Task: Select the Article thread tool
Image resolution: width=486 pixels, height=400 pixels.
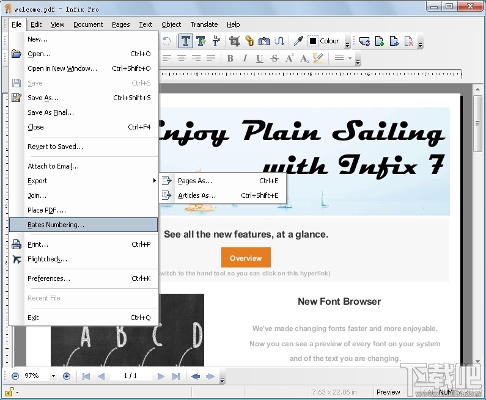Action: (x=279, y=41)
